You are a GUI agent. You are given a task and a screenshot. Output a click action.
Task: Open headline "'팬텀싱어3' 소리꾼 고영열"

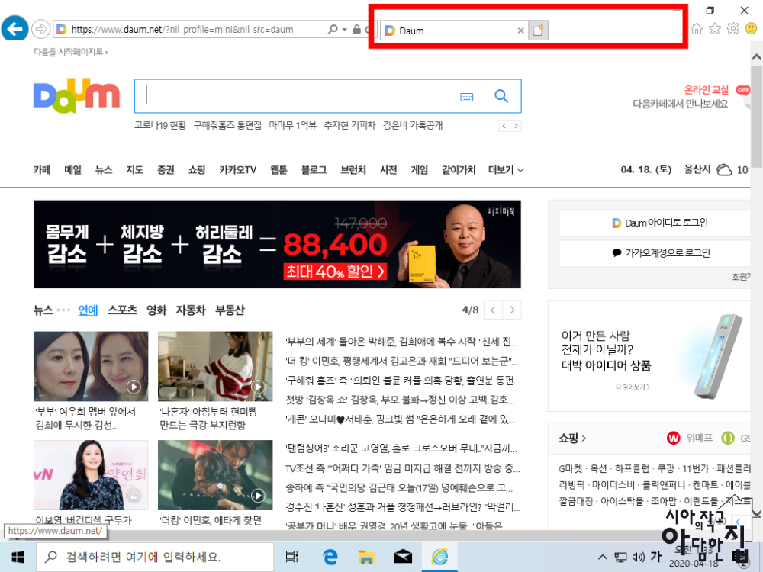pos(402,448)
